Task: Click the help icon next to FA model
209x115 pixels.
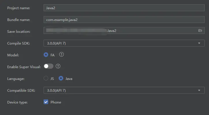Action: 61,55
